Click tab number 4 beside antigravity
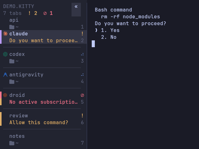199x149 pixels. pyautogui.click(x=82, y=82)
